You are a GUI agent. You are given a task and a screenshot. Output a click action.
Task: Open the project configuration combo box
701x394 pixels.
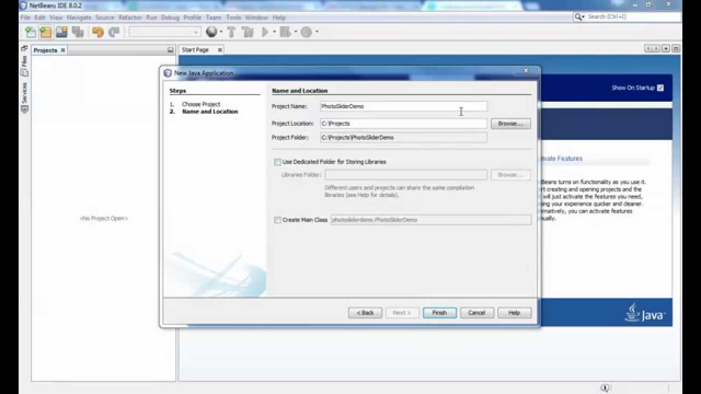click(x=164, y=32)
